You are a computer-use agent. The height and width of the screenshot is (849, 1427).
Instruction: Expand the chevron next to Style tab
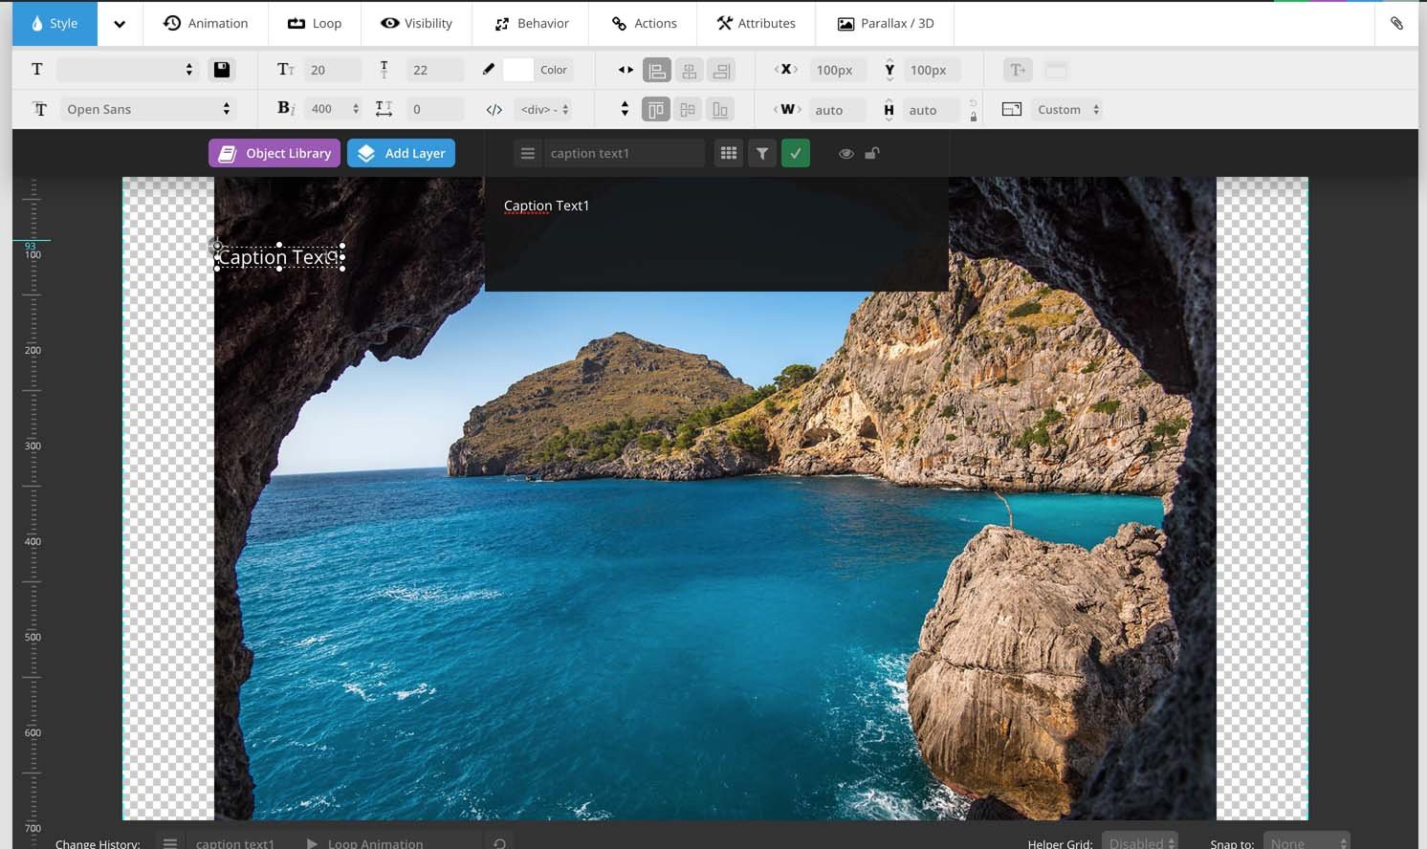click(x=120, y=24)
